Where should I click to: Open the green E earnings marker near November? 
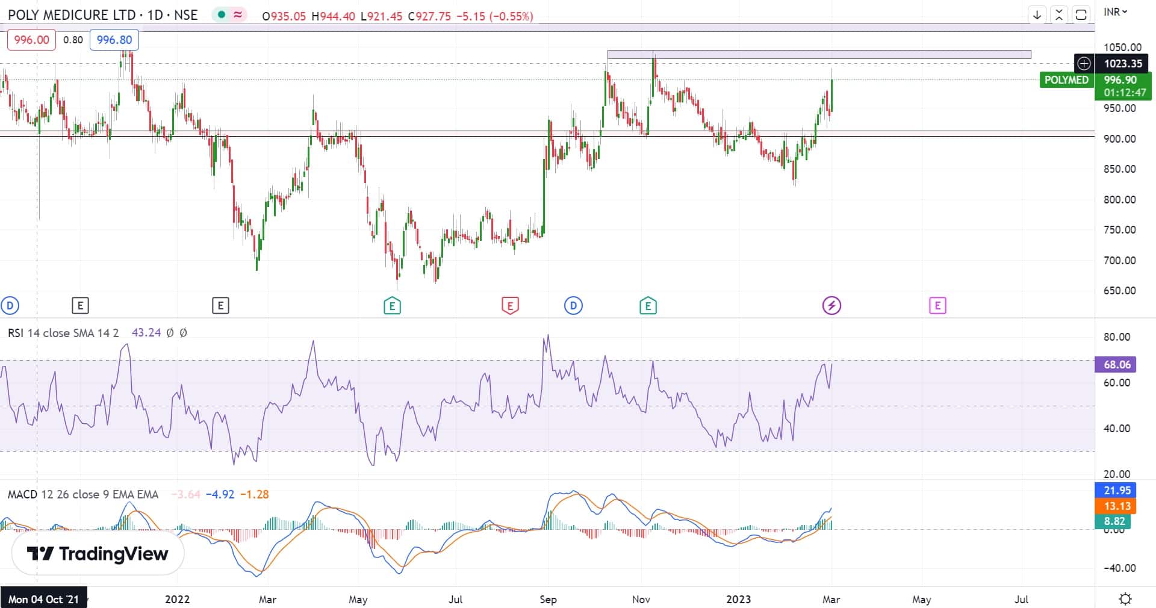click(x=648, y=306)
